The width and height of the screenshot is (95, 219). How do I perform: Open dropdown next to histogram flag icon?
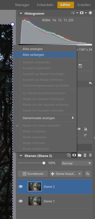77,13
